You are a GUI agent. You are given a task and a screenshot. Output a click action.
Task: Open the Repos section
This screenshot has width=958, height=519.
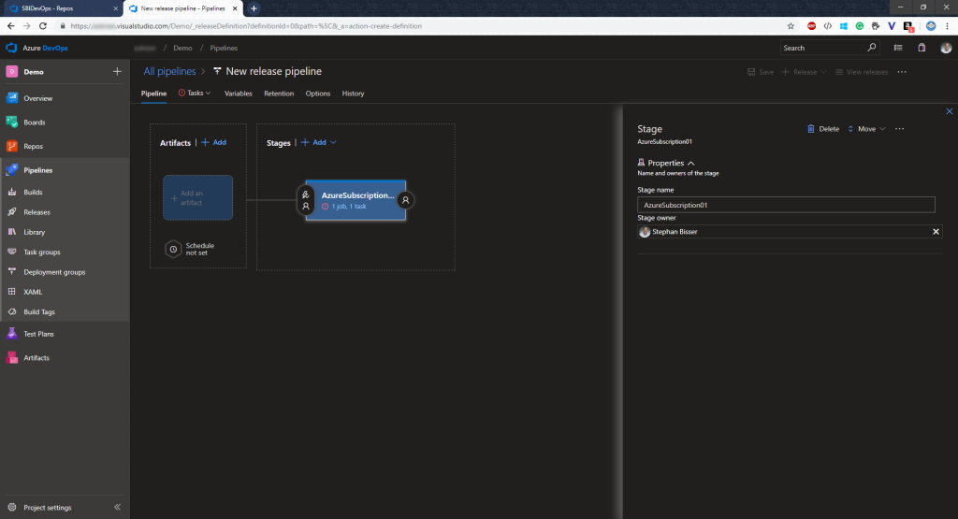(33, 147)
